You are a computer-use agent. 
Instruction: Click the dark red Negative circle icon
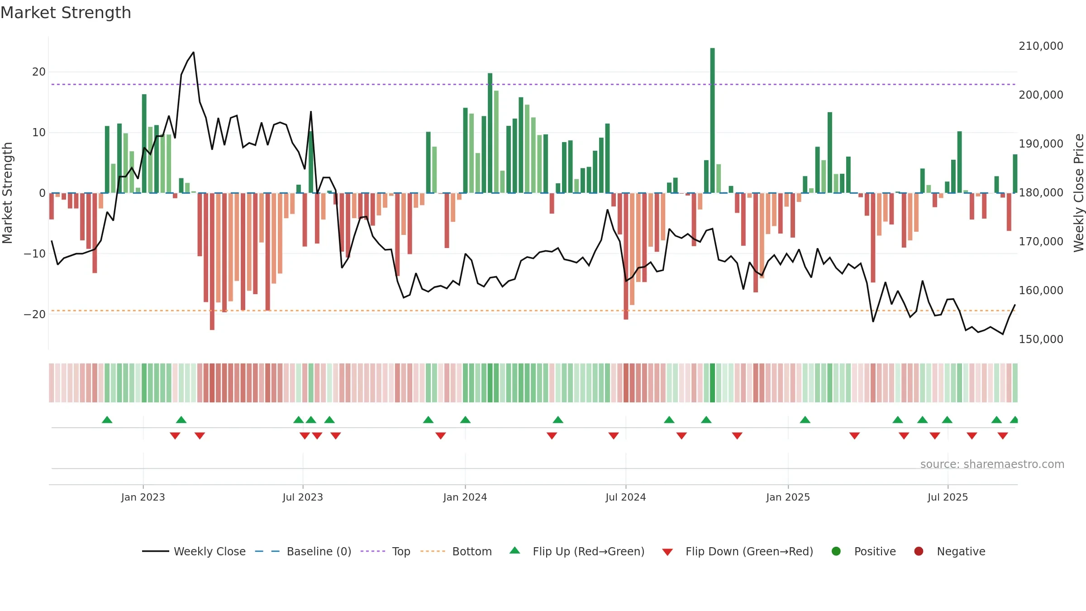[x=919, y=551]
